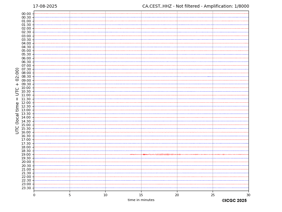Click the 12:00 time label
282x212 pixels.
[26, 103]
